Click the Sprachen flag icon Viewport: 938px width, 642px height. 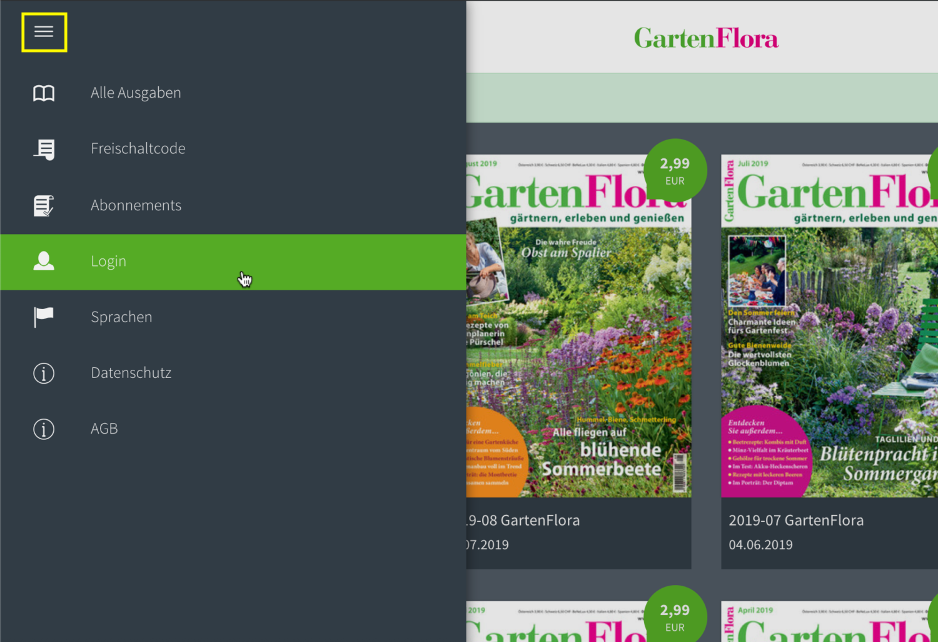tap(44, 317)
